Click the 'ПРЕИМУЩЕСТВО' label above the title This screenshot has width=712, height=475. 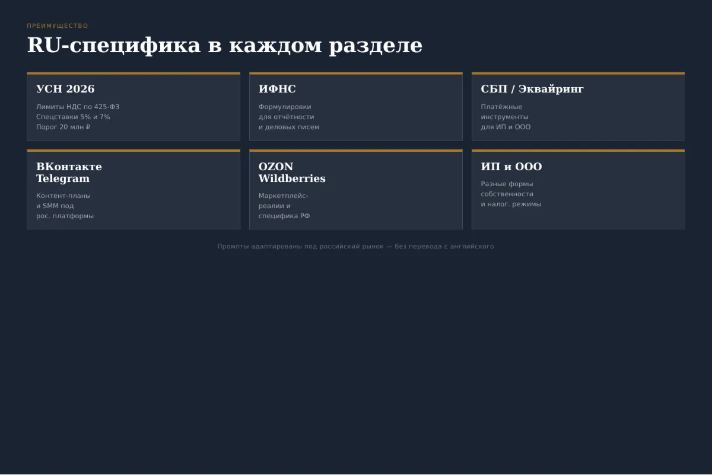click(x=58, y=26)
